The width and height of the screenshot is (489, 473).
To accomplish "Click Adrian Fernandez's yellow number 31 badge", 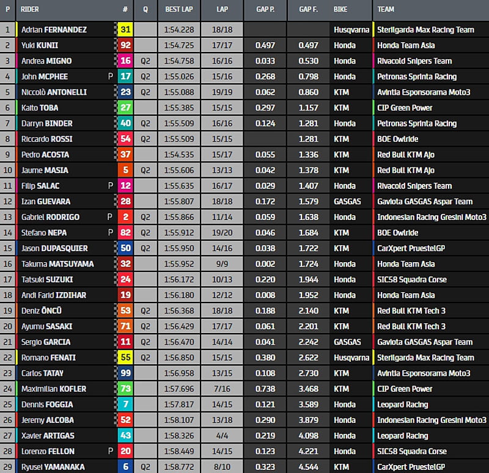I will pos(125,29).
